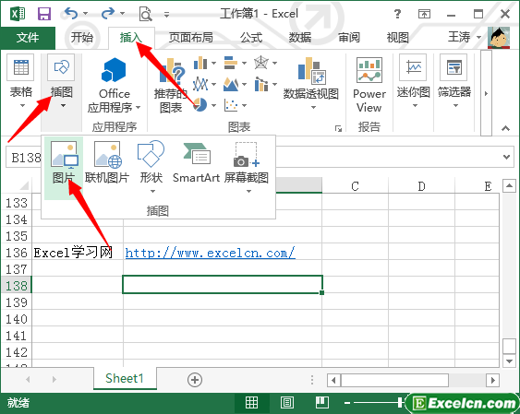
Task: Select column D header
Action: (421, 186)
